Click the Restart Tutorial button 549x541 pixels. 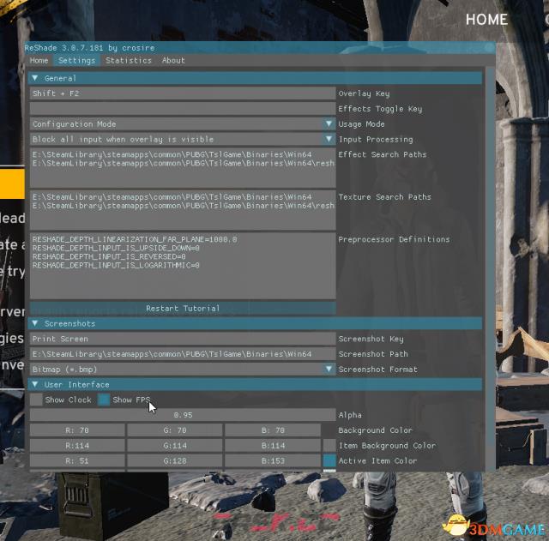[183, 309]
